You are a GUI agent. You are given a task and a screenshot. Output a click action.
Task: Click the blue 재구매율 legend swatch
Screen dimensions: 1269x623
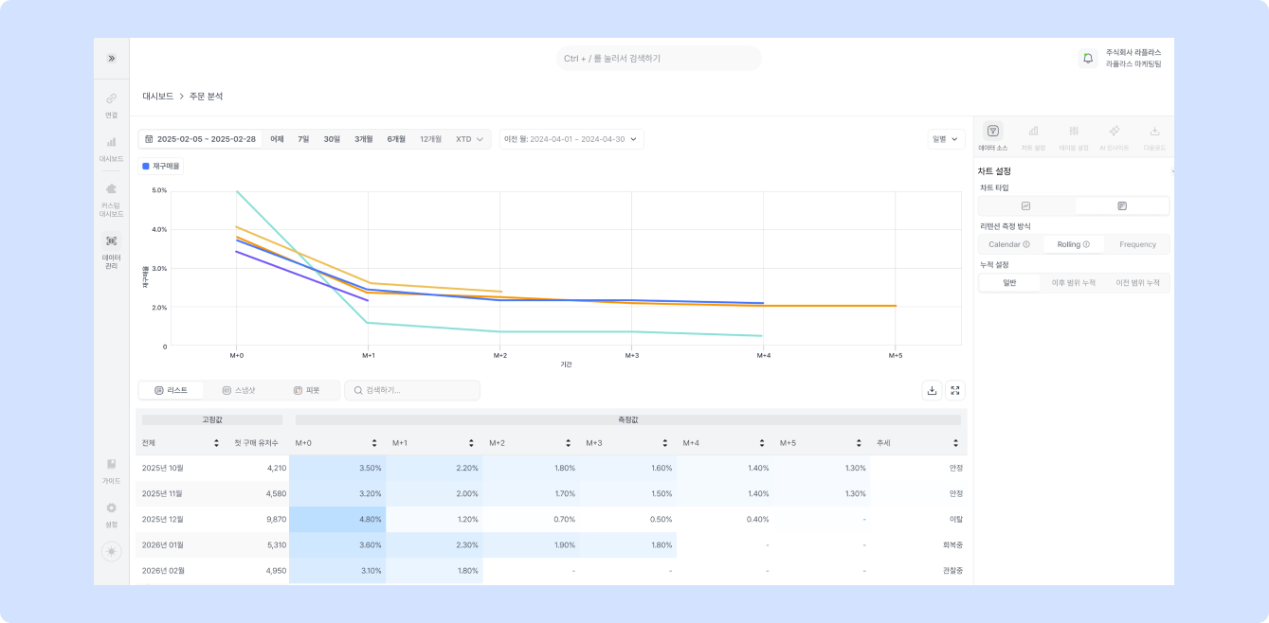[145, 166]
